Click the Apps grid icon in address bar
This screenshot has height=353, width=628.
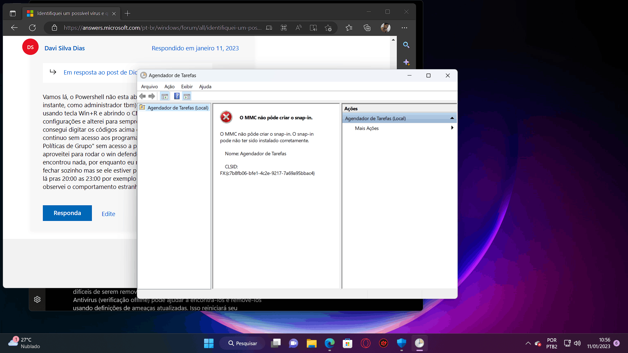(x=284, y=28)
